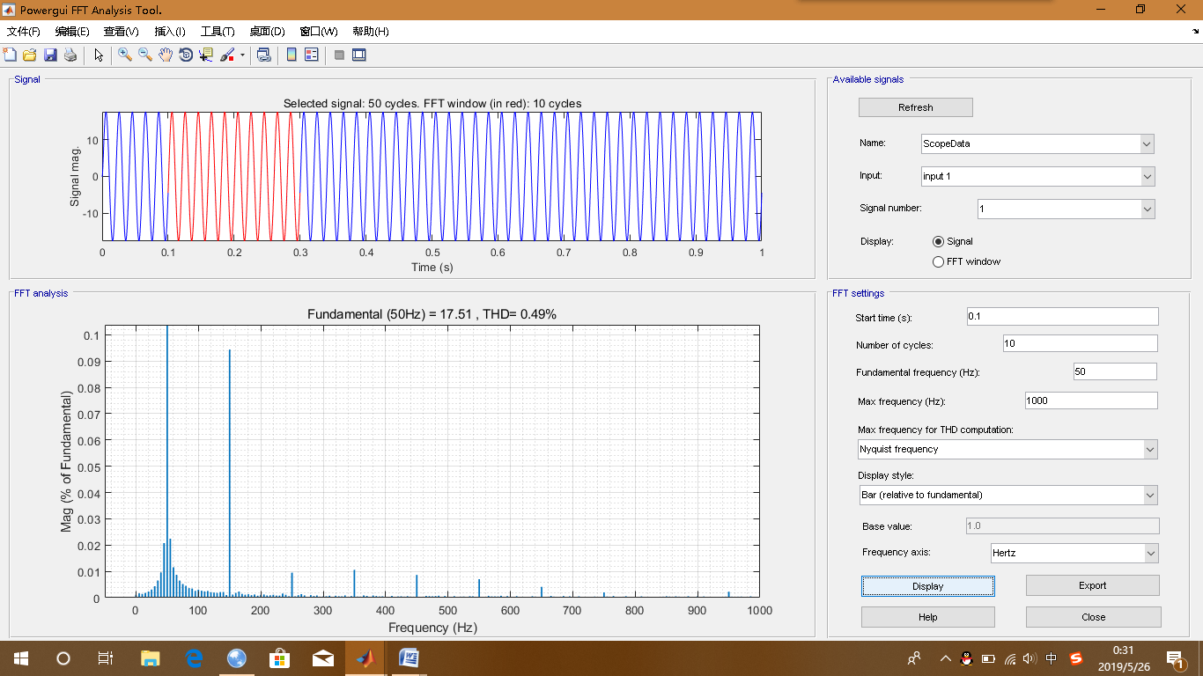Click the Refresh button
The height and width of the screenshot is (676, 1203).
pyautogui.click(x=915, y=107)
